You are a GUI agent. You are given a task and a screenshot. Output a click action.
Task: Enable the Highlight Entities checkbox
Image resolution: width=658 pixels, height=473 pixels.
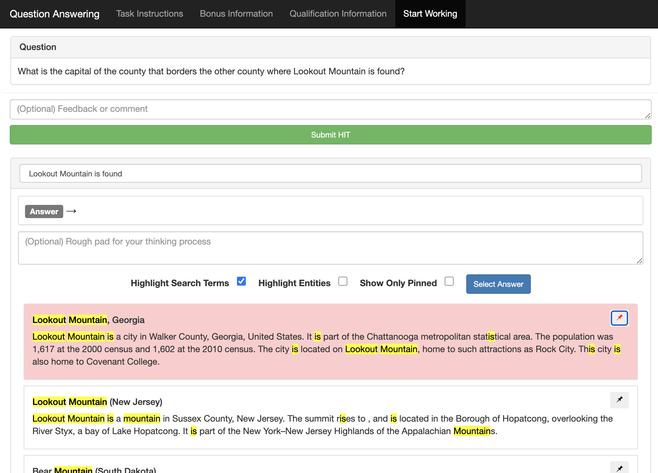343,281
